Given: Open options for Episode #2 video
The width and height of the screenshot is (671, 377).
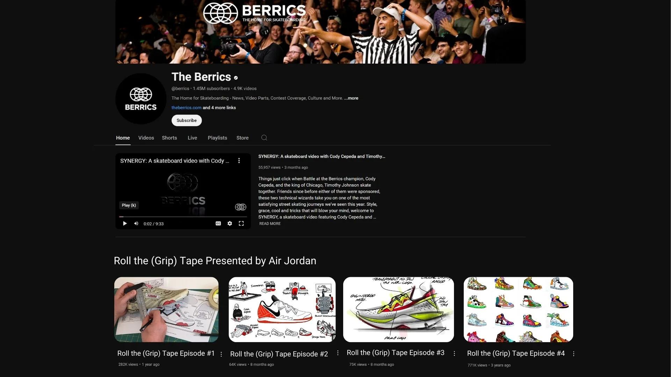Looking at the screenshot, I should pyautogui.click(x=338, y=353).
